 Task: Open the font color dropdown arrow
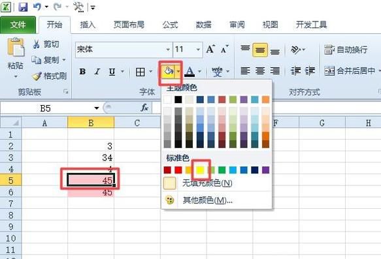click(199, 72)
